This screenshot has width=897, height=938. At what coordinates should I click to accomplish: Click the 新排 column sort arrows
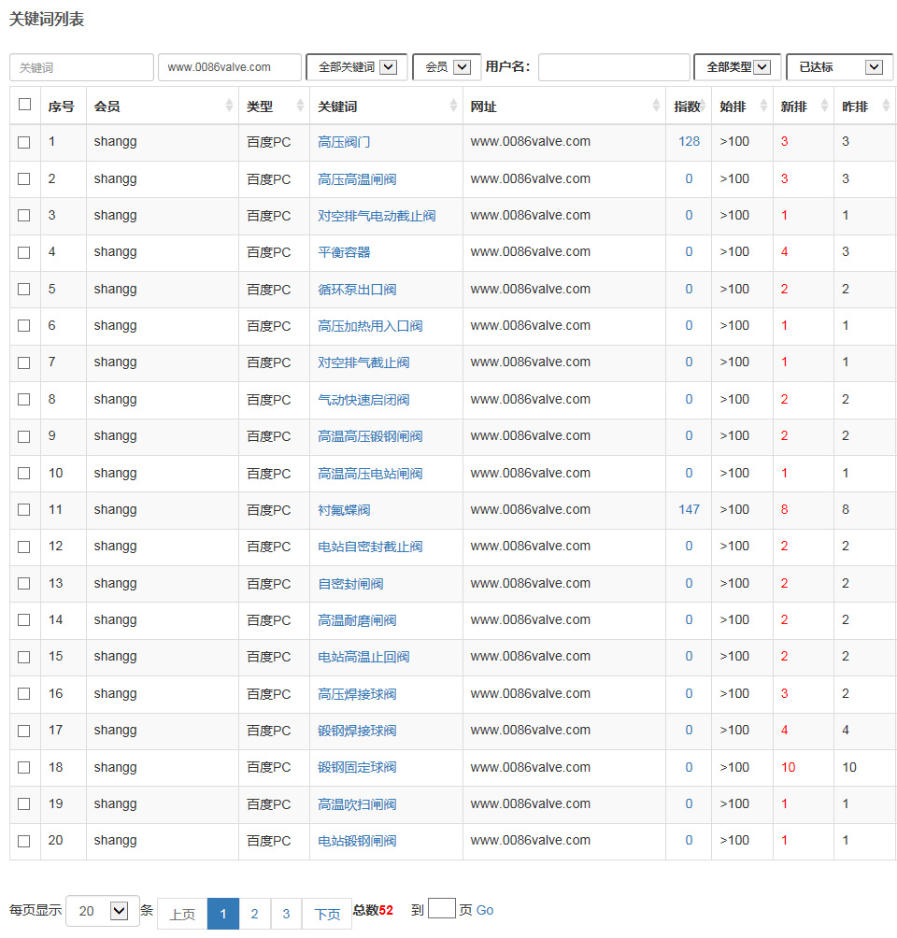tap(824, 107)
